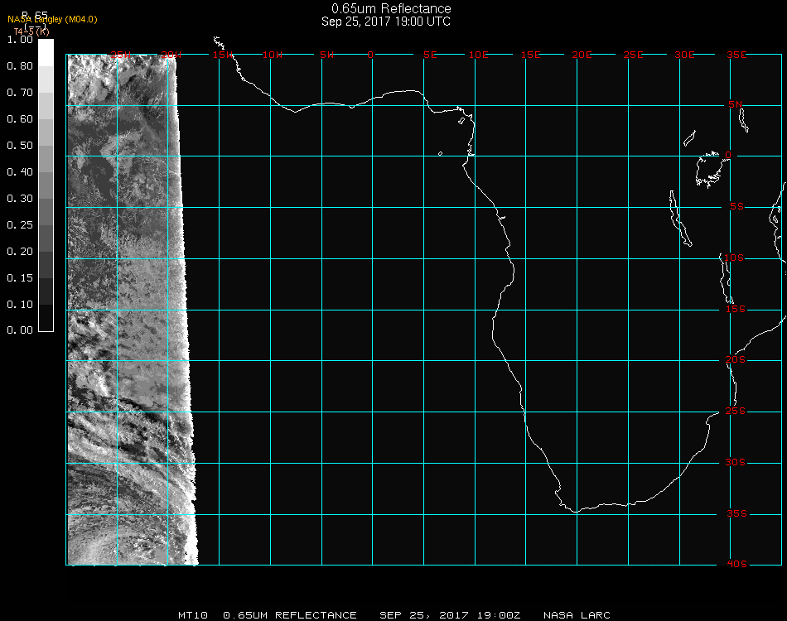The height and width of the screenshot is (621, 787).
Task: Click the MT10 text in the footer
Action: tap(194, 615)
